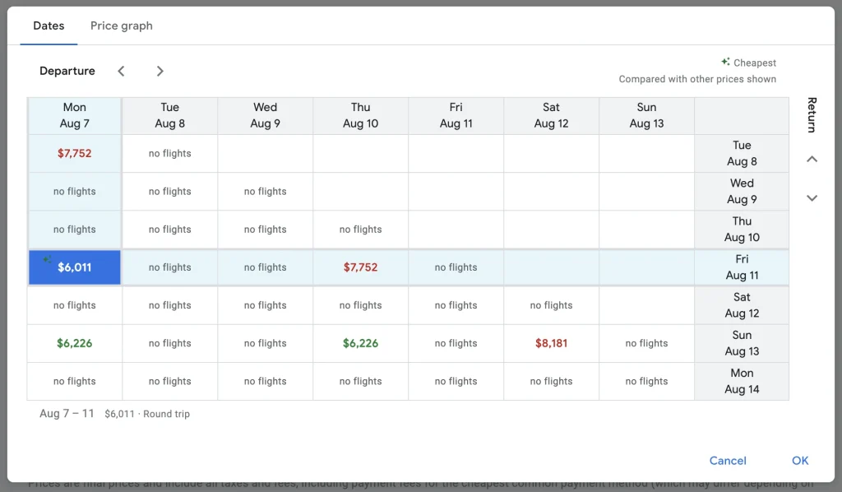The image size is (842, 492).
Task: Select the Thu Aug 10 return row header
Action: pyautogui.click(x=742, y=229)
